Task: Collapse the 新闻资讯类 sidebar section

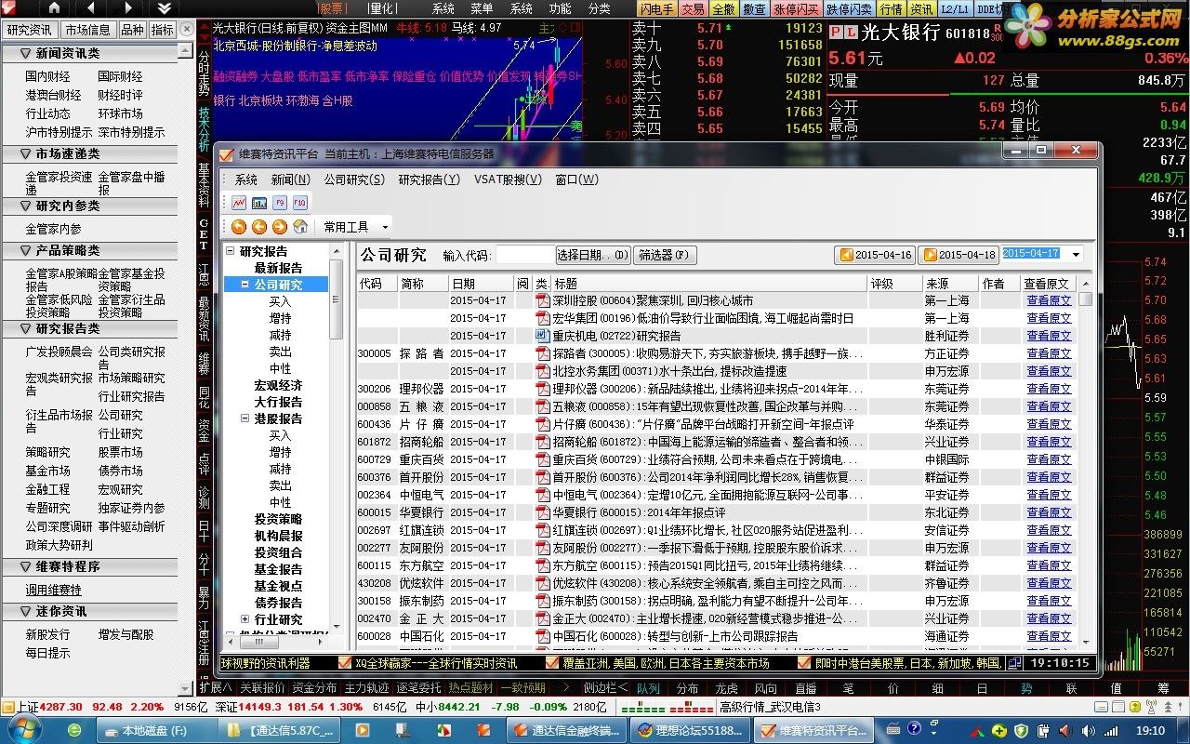Action: (25, 54)
